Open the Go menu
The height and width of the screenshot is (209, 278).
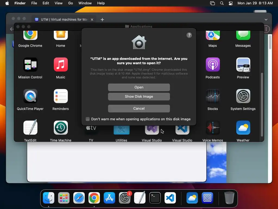[x=71, y=3]
